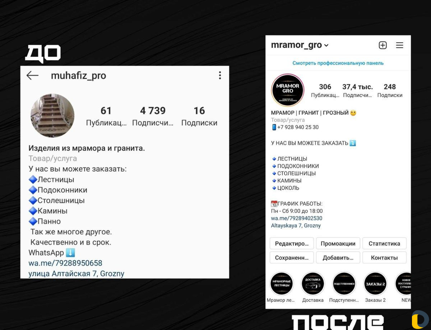Open the Статистика button
Viewport: 431px width, 330px height.
pyautogui.click(x=384, y=244)
